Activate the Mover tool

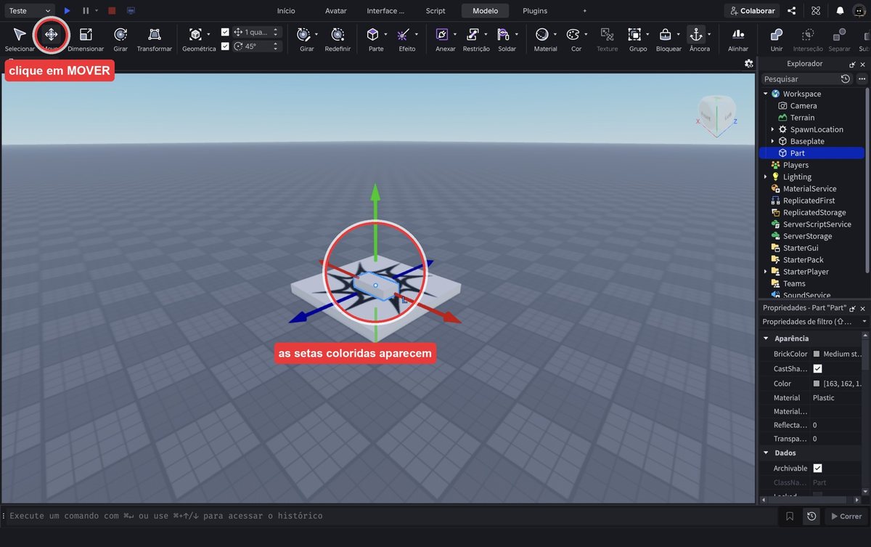click(x=52, y=34)
